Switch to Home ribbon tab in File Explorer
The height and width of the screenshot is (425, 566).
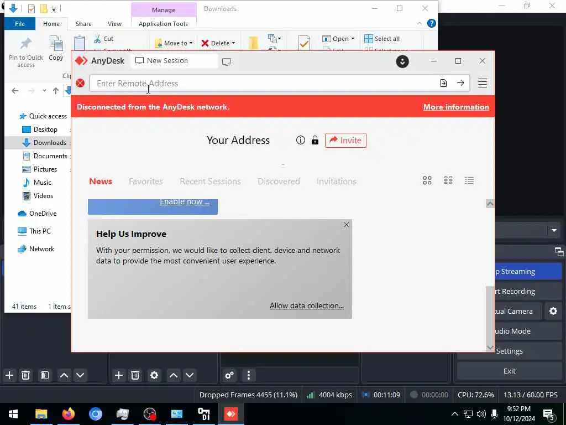point(51,24)
